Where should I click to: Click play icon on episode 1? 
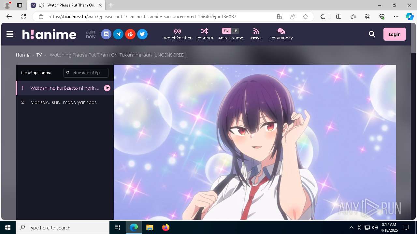[107, 88]
